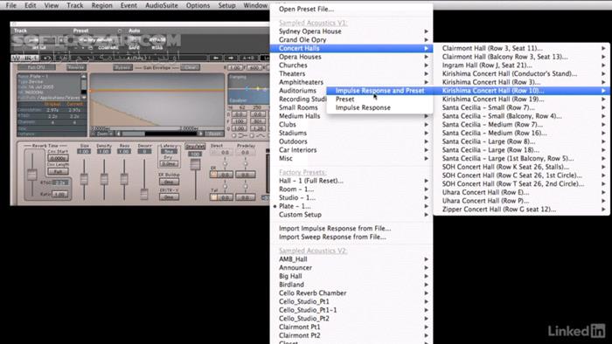Screen dimensions: 612x344
Task: Toggle the Latency mode button
Action: (169, 151)
